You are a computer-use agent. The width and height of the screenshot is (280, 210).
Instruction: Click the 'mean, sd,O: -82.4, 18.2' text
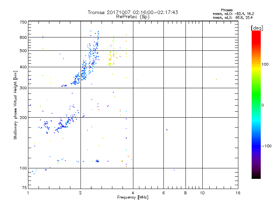(x=233, y=14)
